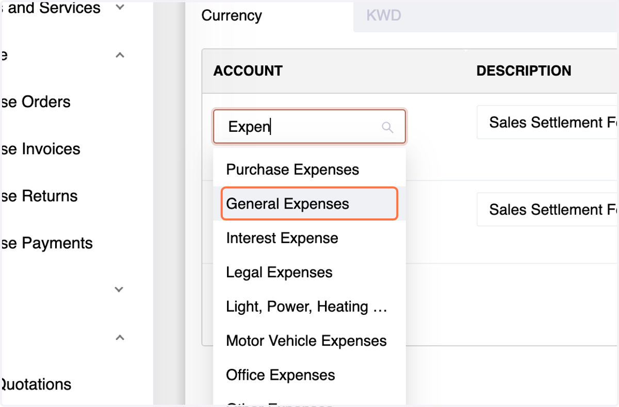Click second row Sales Settlement description field
Screen dimensions: 619x407
point(547,210)
